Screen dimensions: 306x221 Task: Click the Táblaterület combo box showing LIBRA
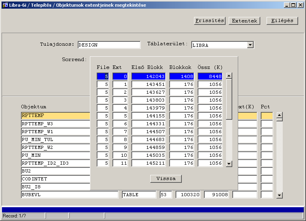click(x=223, y=45)
